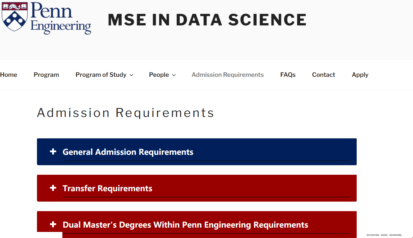Click the Apply nav link
413x238 pixels.
[360, 75]
